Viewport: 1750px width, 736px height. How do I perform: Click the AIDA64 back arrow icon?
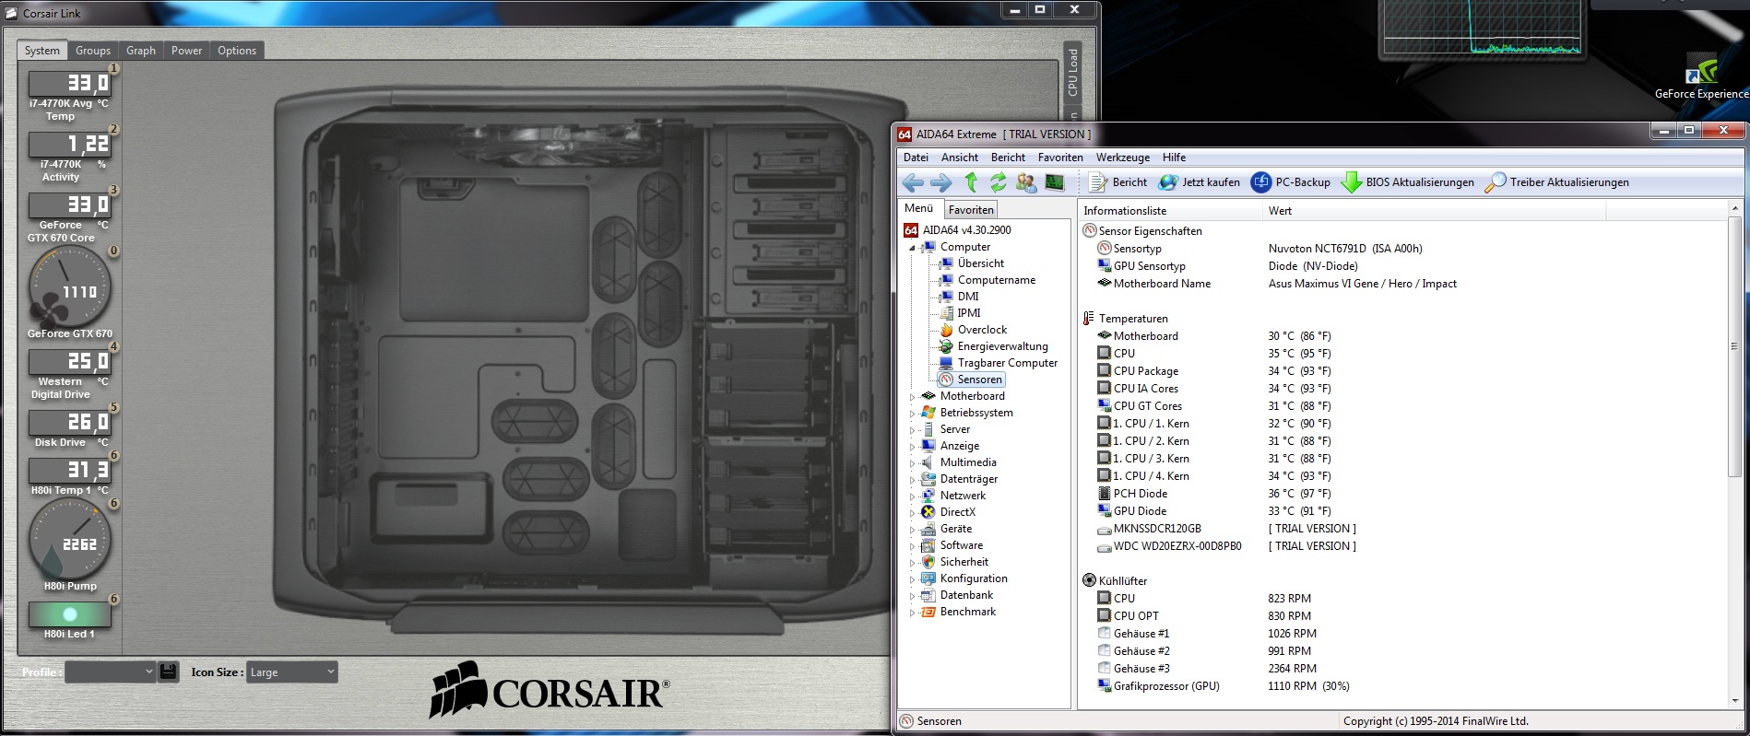coord(913,182)
